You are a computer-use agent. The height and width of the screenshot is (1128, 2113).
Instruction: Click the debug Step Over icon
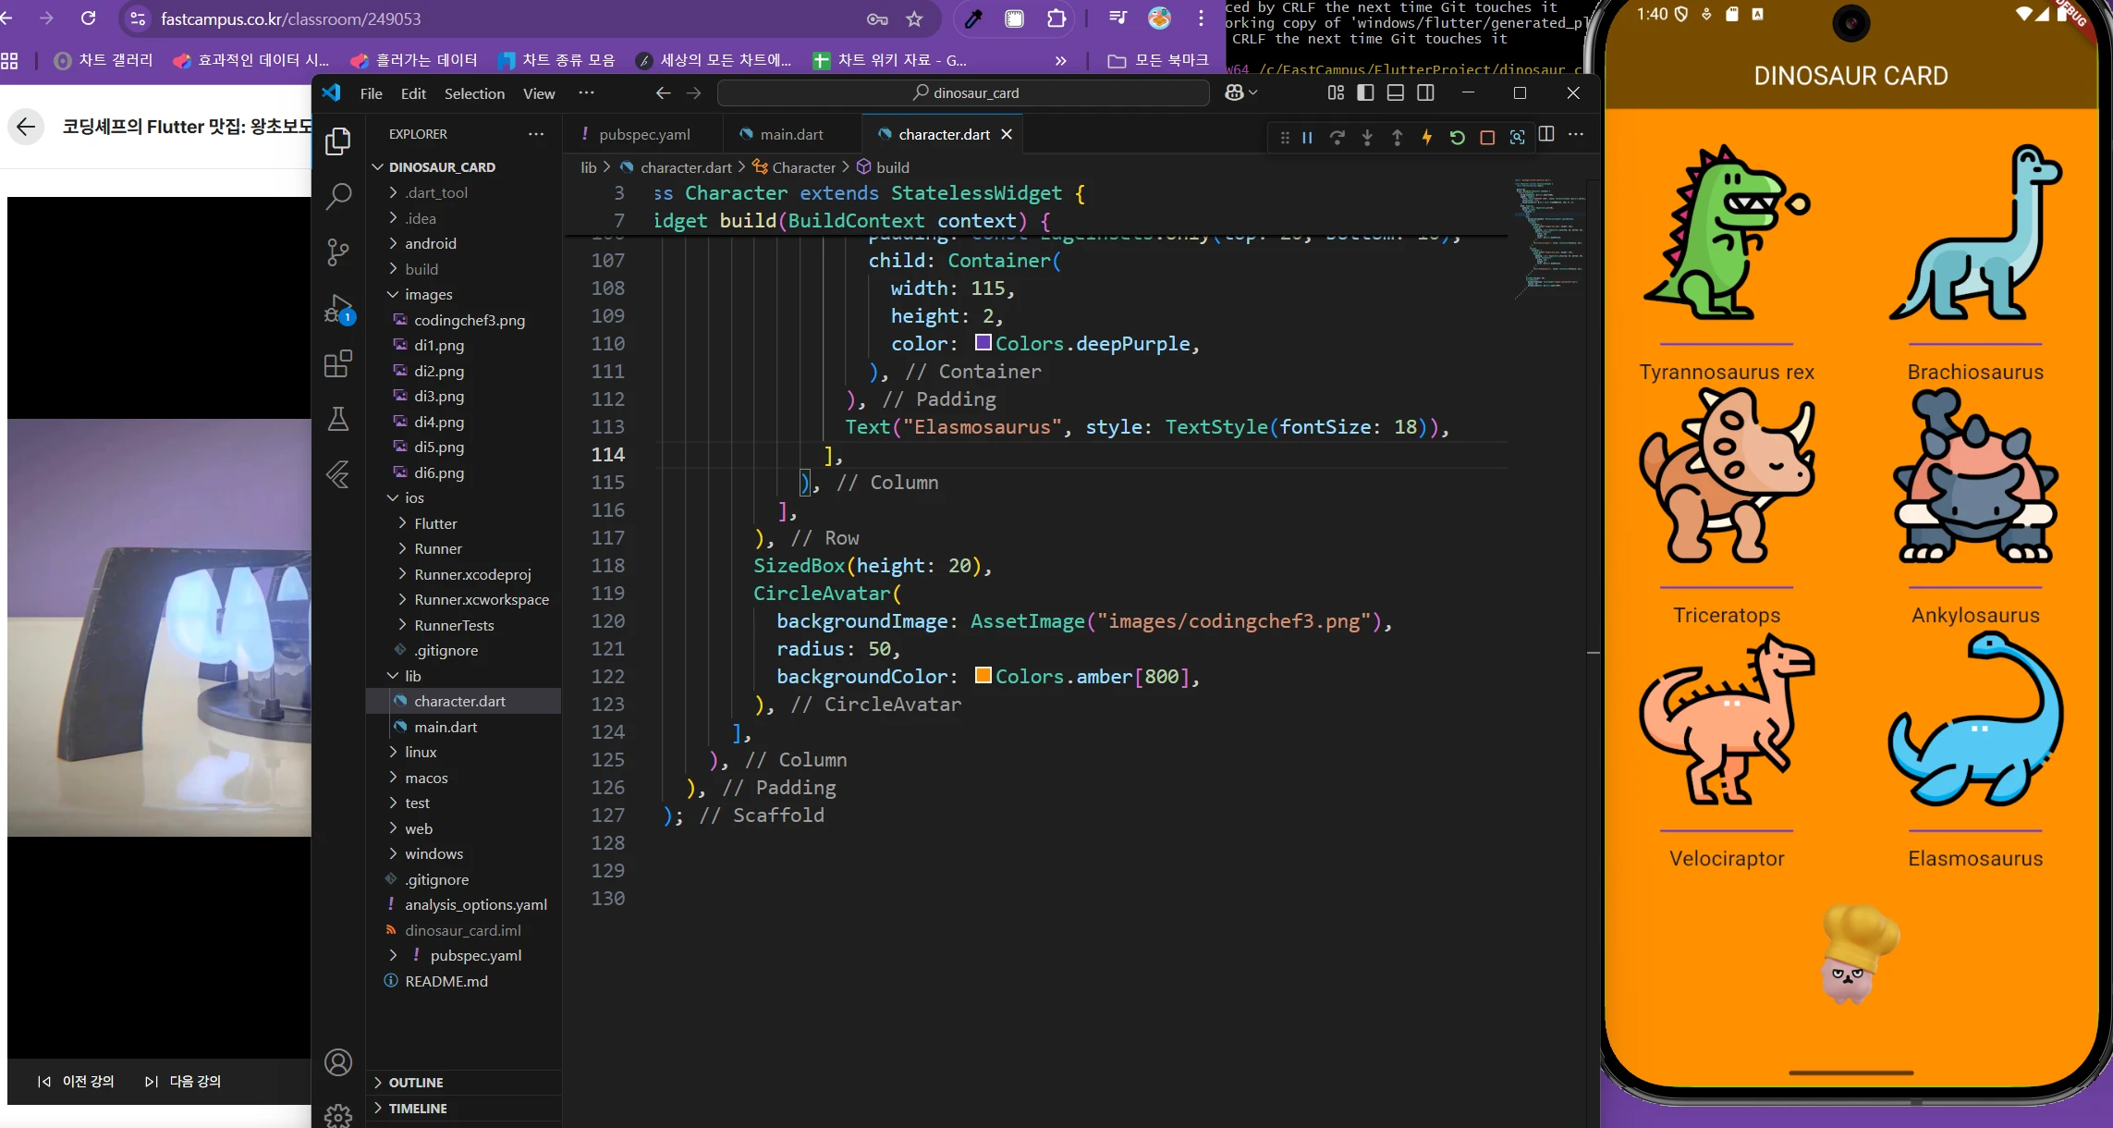pos(1337,138)
